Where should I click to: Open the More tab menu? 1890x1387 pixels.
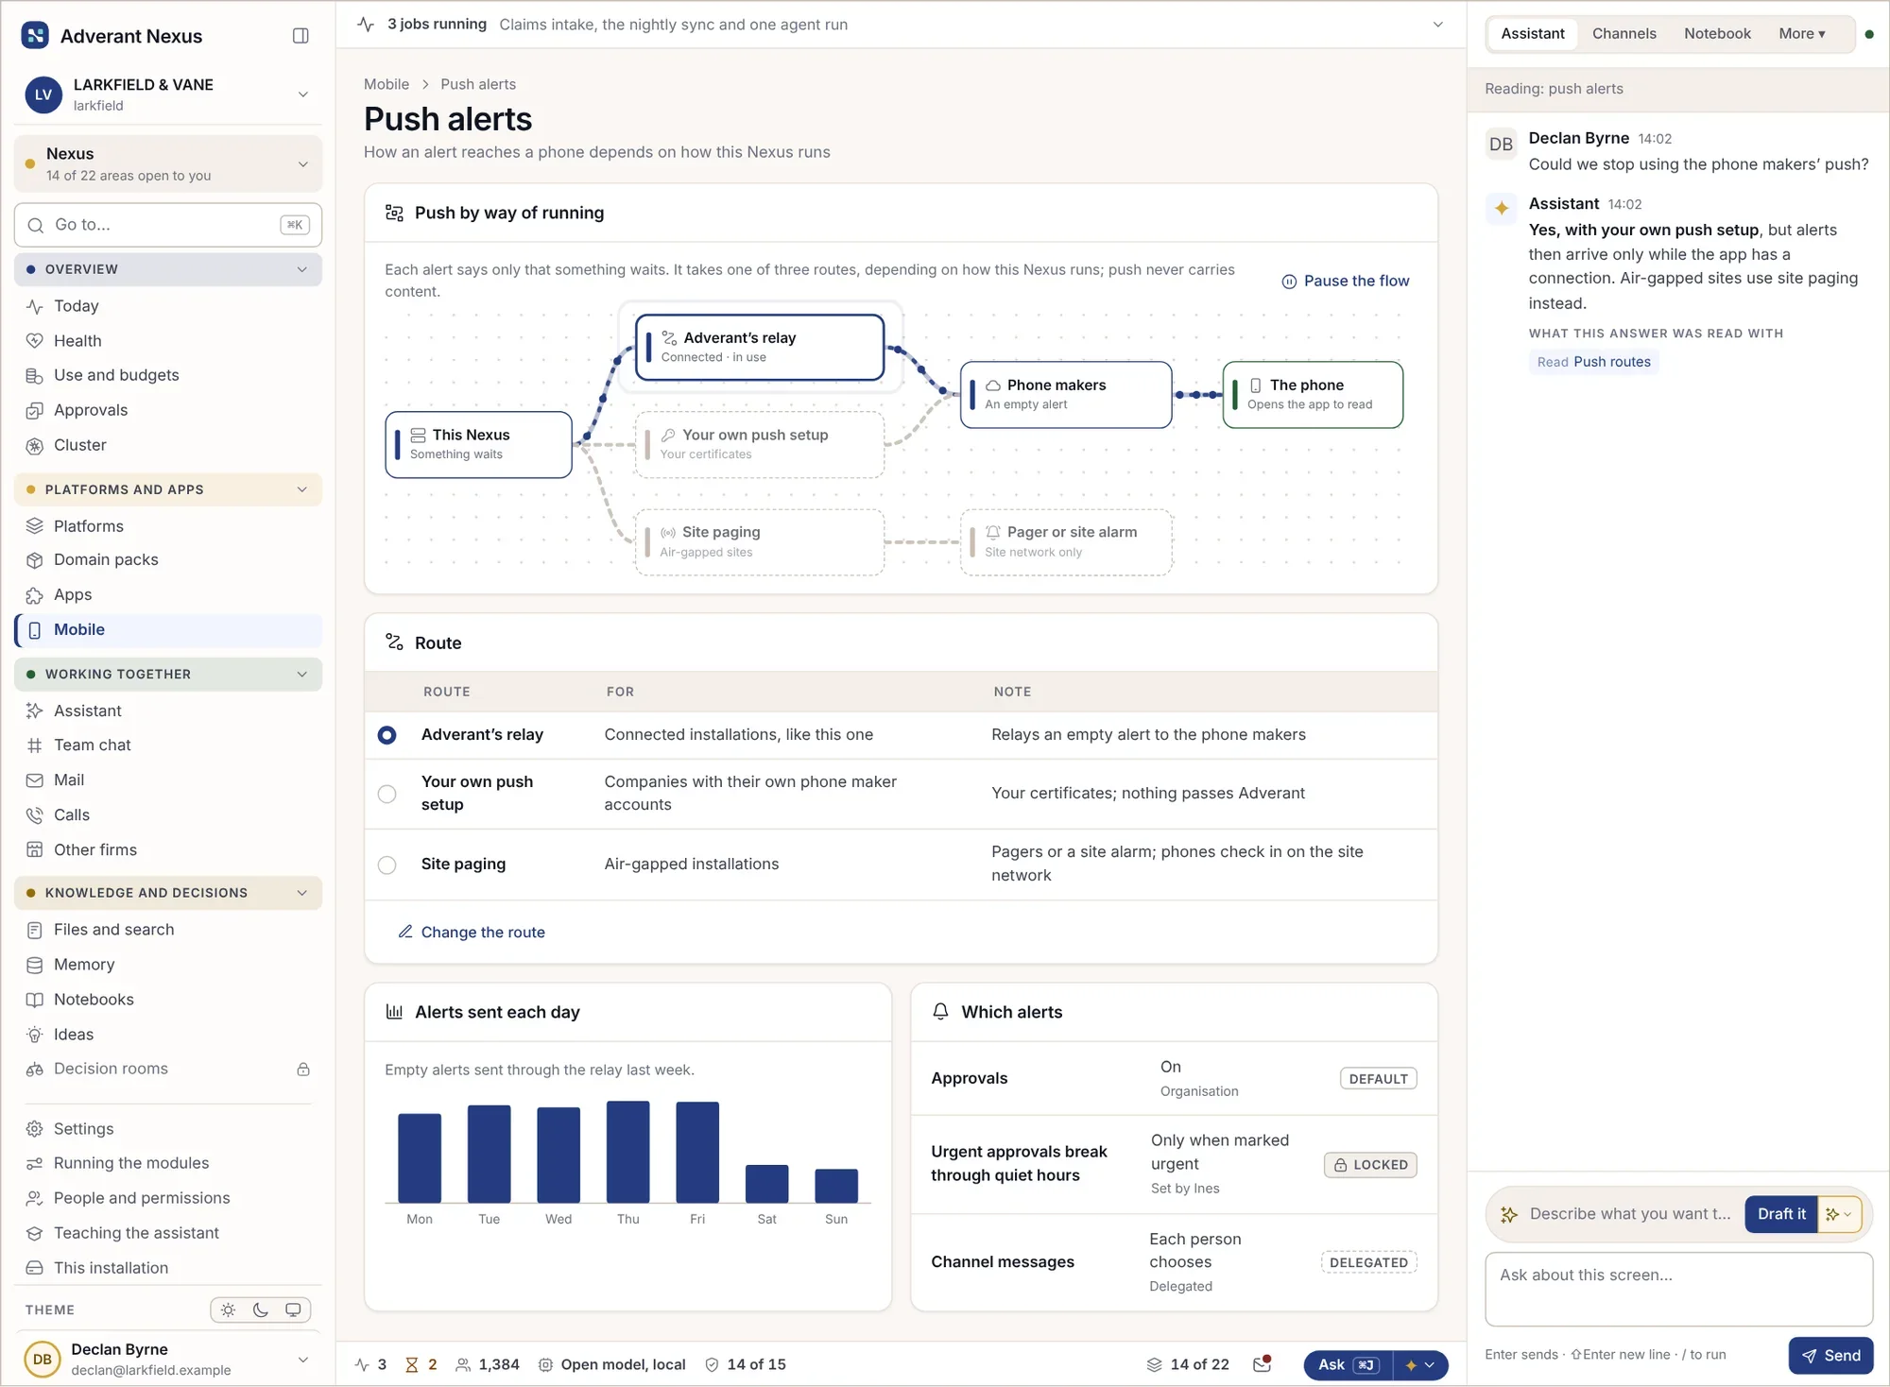(x=1801, y=34)
